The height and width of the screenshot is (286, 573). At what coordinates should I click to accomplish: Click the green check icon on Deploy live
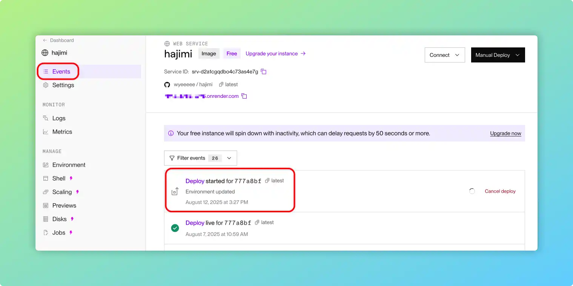coord(175,228)
